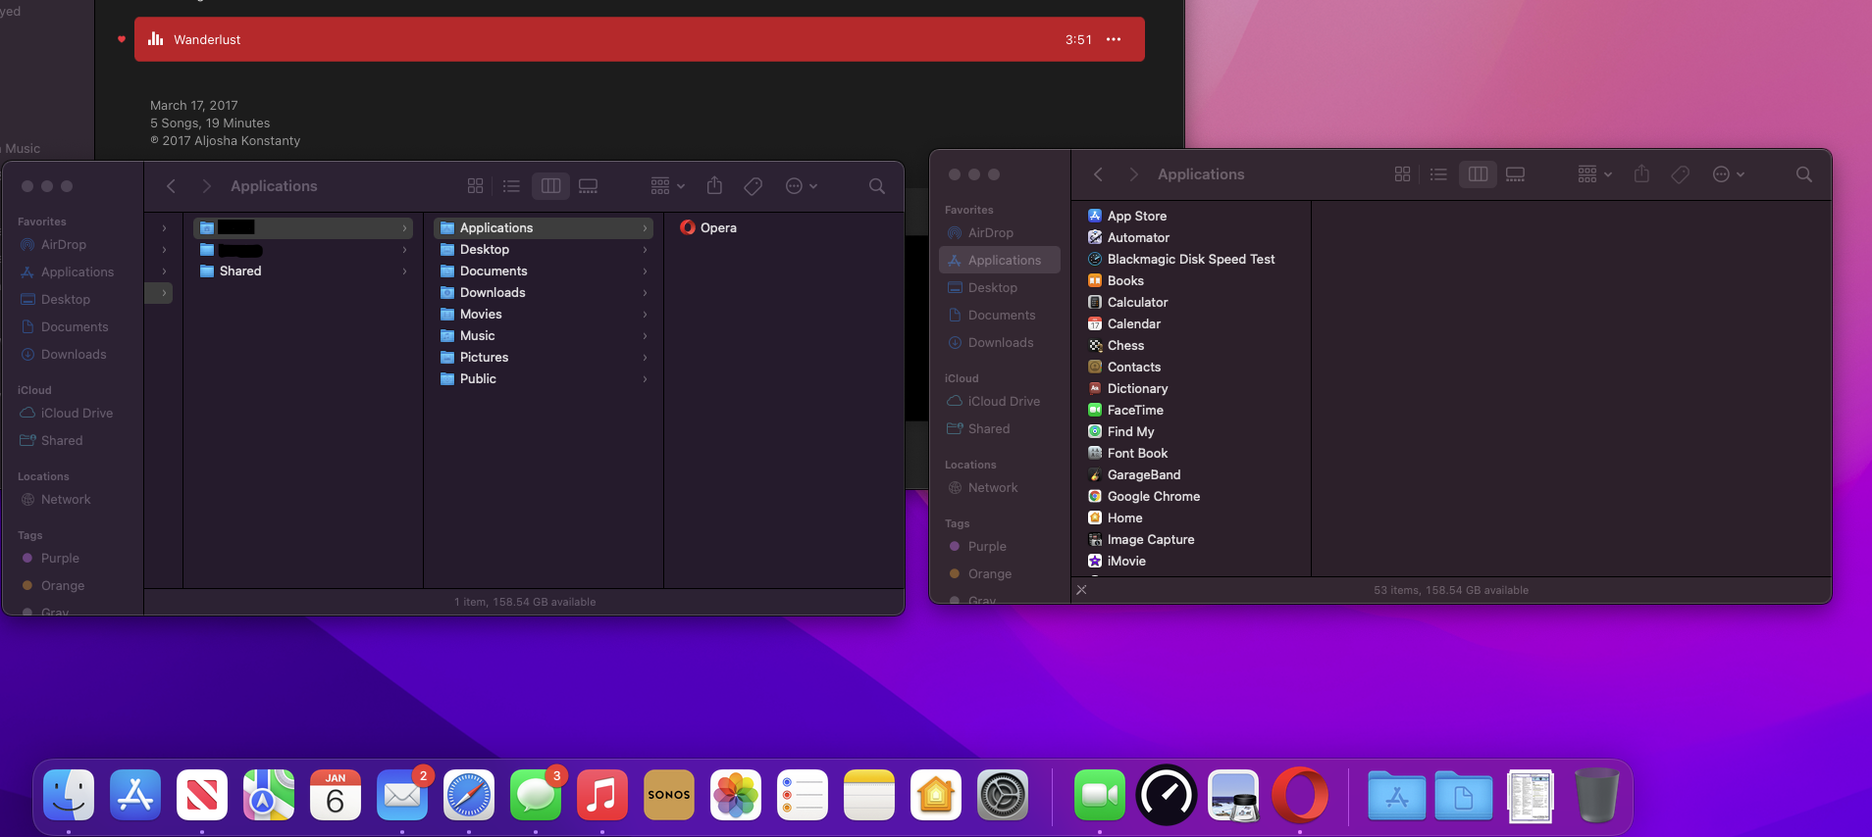Search in the right Finder window
This screenshot has width=1872, height=837.
(x=1803, y=174)
